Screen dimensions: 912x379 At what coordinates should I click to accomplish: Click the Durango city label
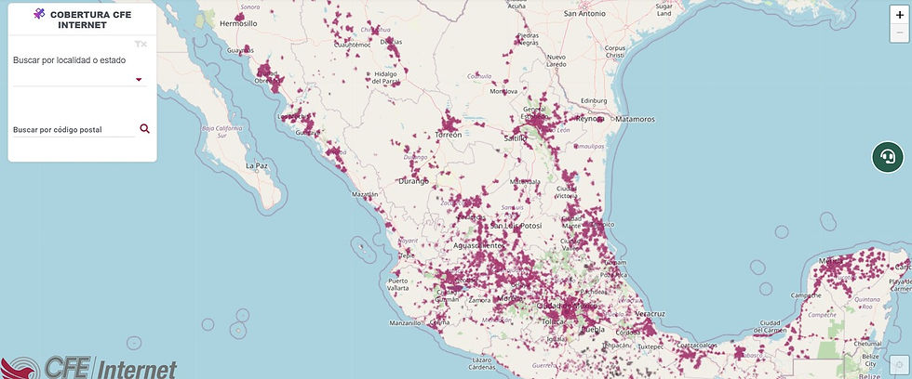pyautogui.click(x=413, y=181)
